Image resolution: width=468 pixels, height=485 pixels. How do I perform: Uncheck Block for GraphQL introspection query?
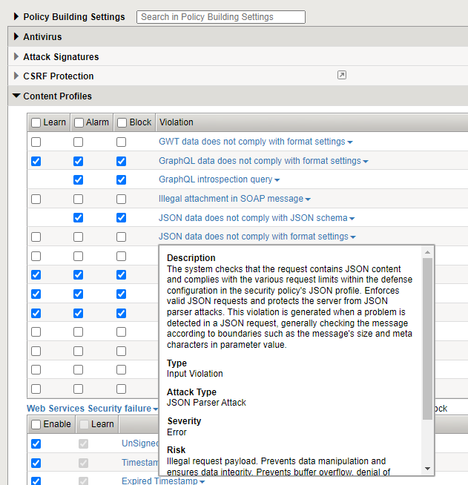tap(121, 180)
